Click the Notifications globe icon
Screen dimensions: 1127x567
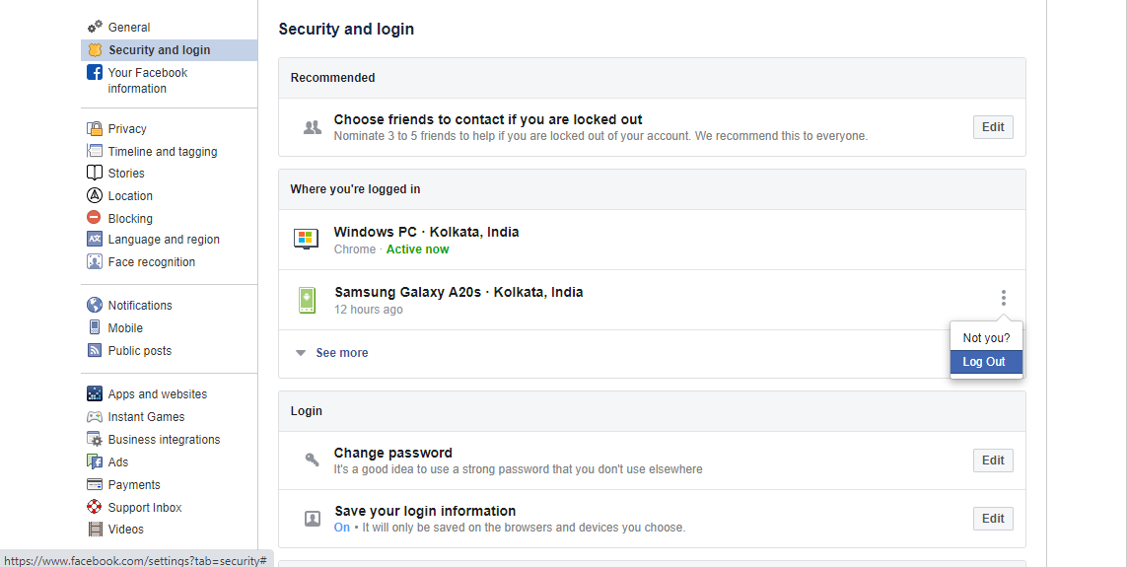95,306
